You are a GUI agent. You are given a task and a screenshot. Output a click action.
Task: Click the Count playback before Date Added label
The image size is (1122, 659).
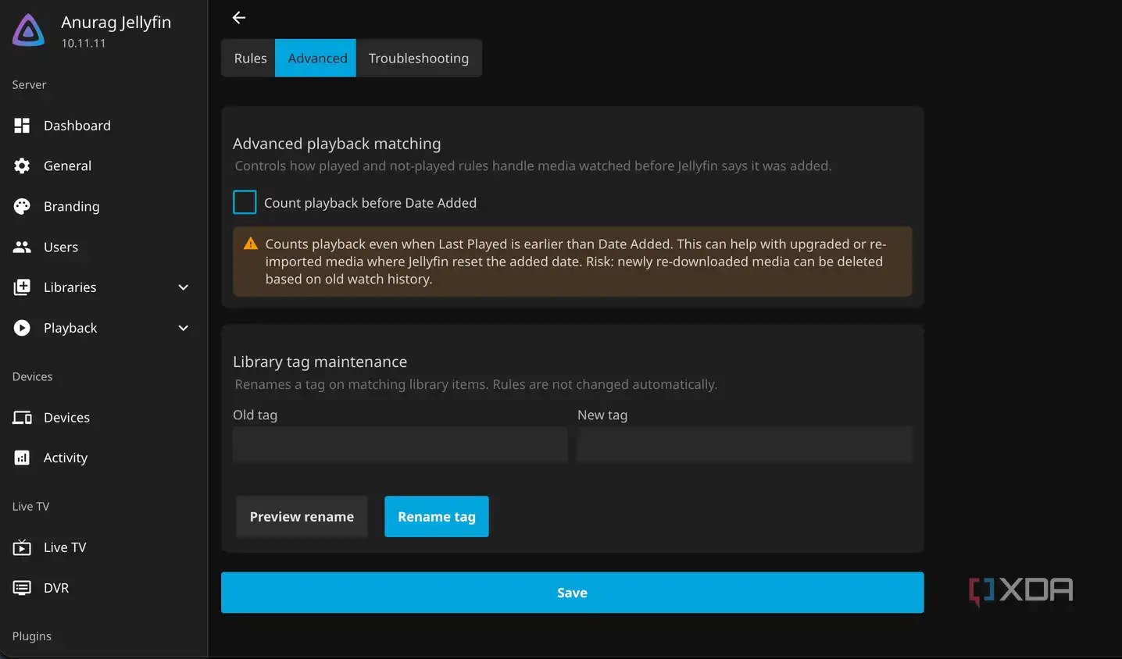point(370,203)
